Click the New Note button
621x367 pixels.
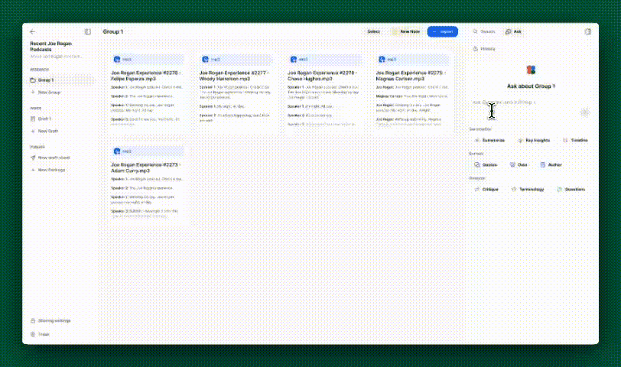click(x=406, y=31)
